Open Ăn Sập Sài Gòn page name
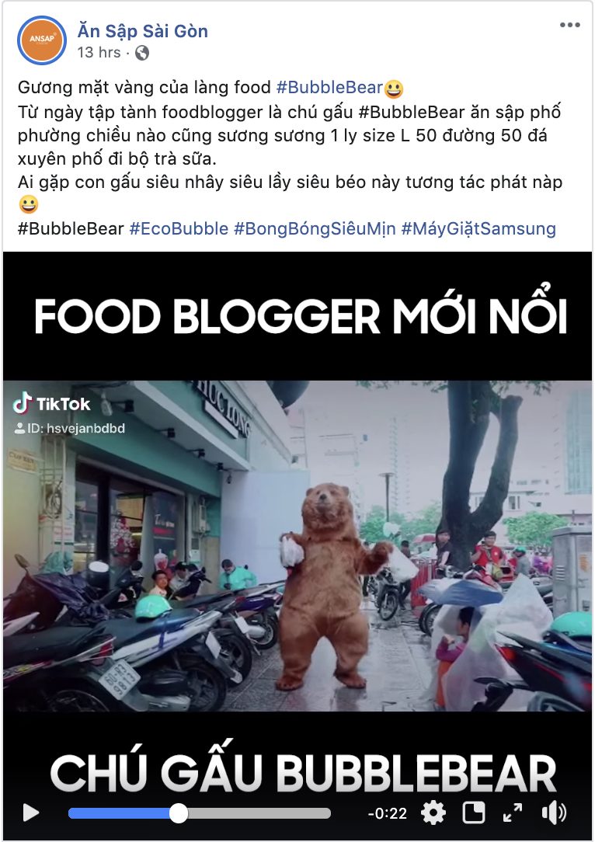 (143, 31)
